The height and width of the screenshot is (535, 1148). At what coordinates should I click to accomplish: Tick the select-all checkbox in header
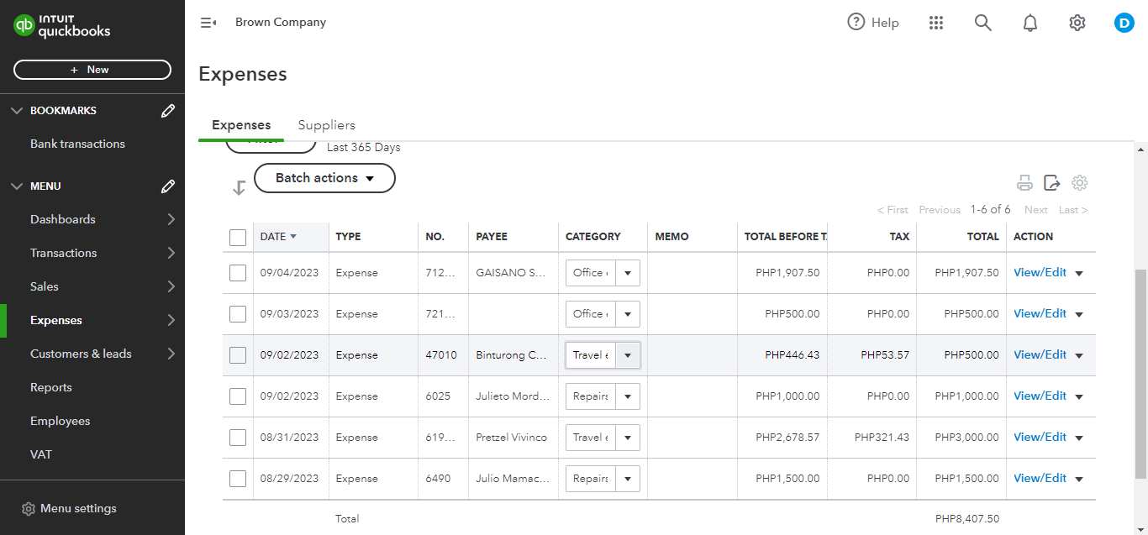238,238
